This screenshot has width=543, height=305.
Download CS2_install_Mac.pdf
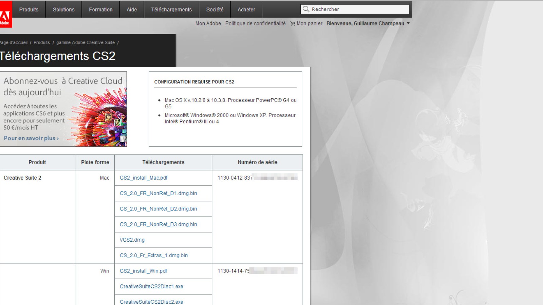[x=144, y=178]
